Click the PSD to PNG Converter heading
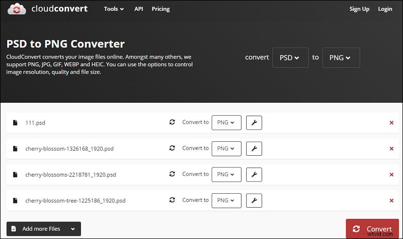Screen dimensions: 403x239 [66, 44]
